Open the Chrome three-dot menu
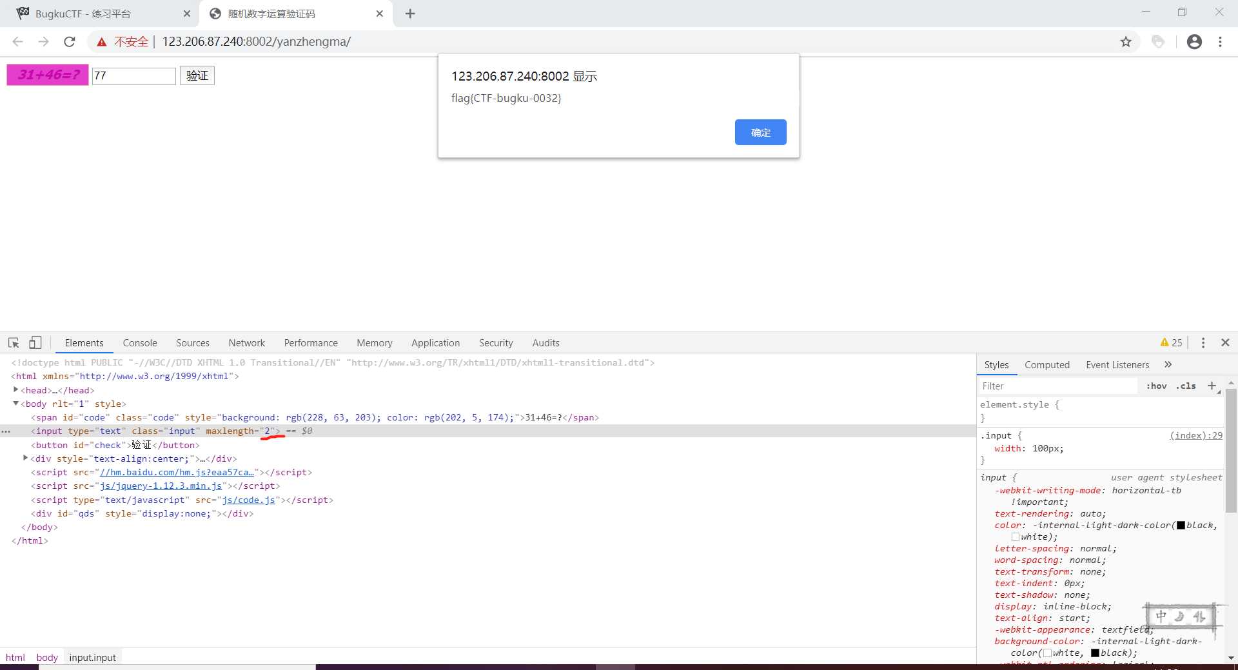Screen dimensions: 1238x670 (x=1220, y=42)
